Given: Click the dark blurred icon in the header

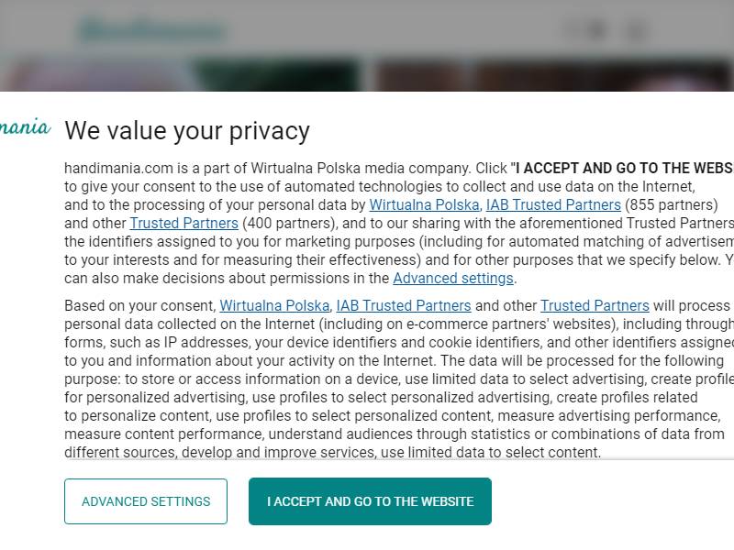Looking at the screenshot, I should [x=596, y=30].
